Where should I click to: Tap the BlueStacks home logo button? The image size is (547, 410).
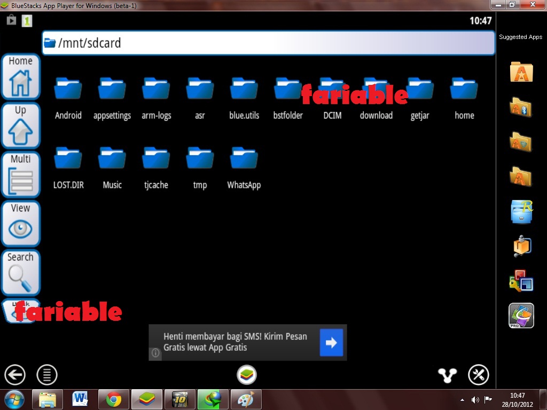coord(247,375)
